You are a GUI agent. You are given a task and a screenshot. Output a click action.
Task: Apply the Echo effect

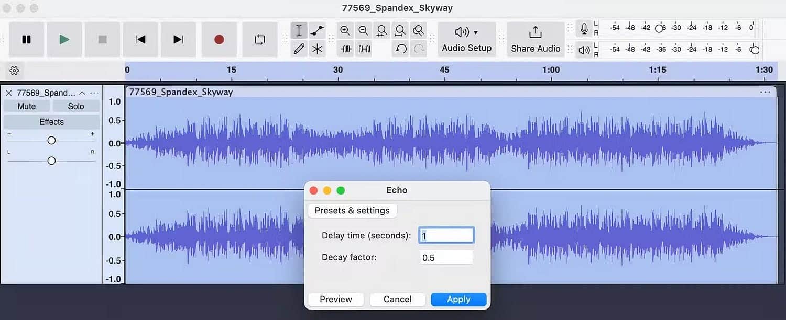tap(458, 299)
